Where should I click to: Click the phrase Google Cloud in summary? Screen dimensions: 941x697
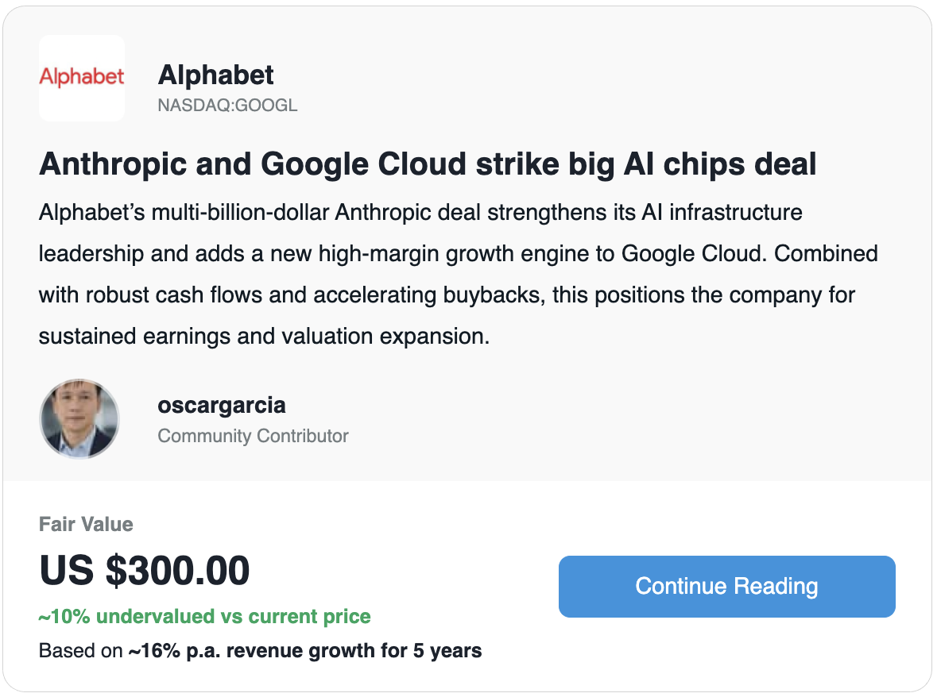(691, 254)
